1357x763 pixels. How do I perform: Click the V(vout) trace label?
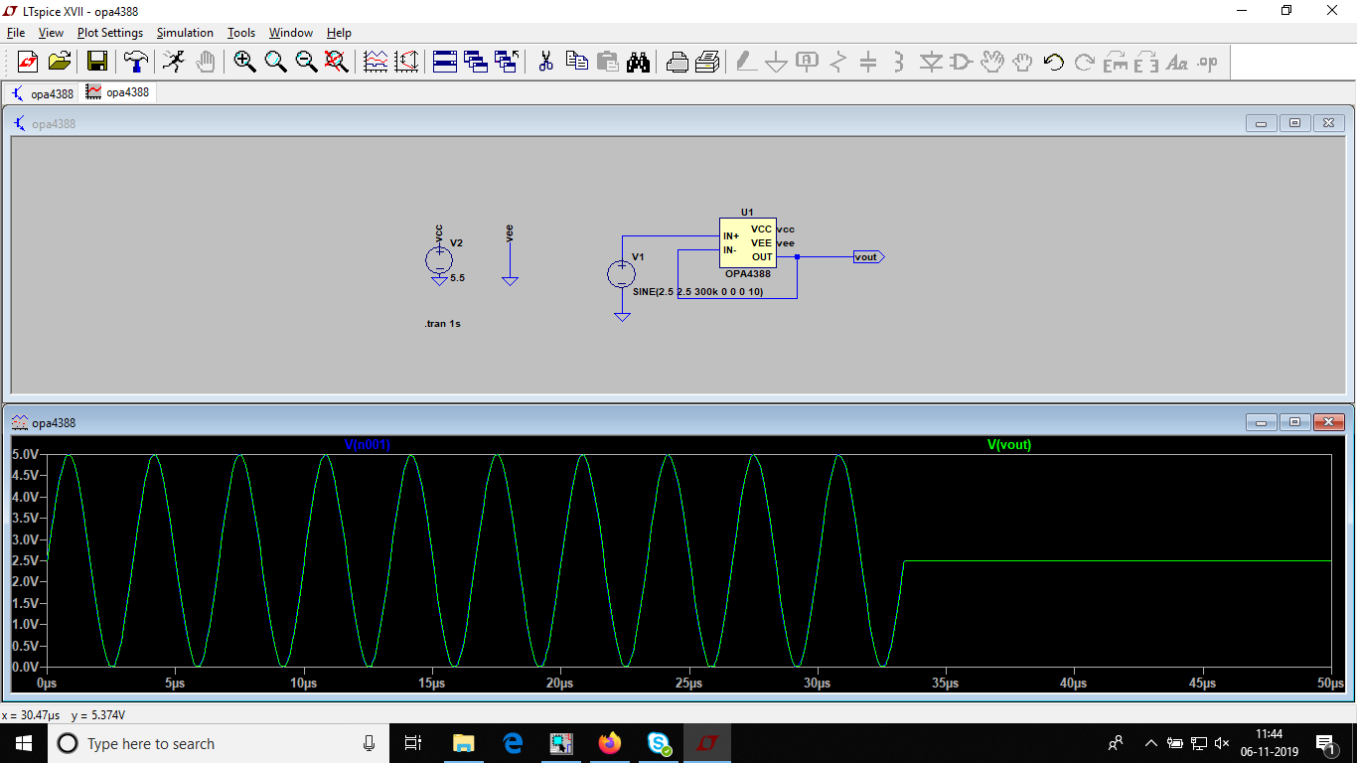(x=1008, y=445)
